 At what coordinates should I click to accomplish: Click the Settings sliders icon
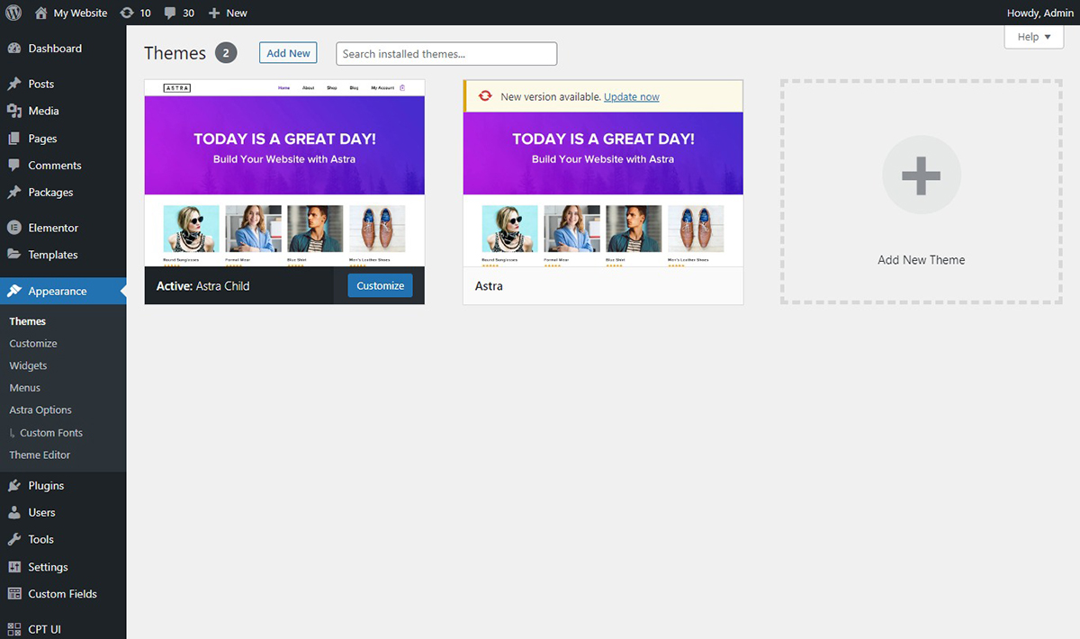pos(13,567)
